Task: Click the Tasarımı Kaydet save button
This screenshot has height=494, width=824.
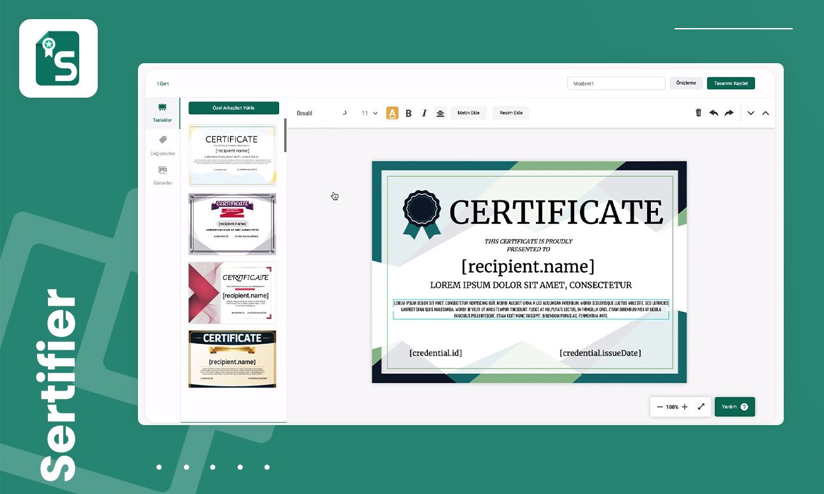Action: 731,83
